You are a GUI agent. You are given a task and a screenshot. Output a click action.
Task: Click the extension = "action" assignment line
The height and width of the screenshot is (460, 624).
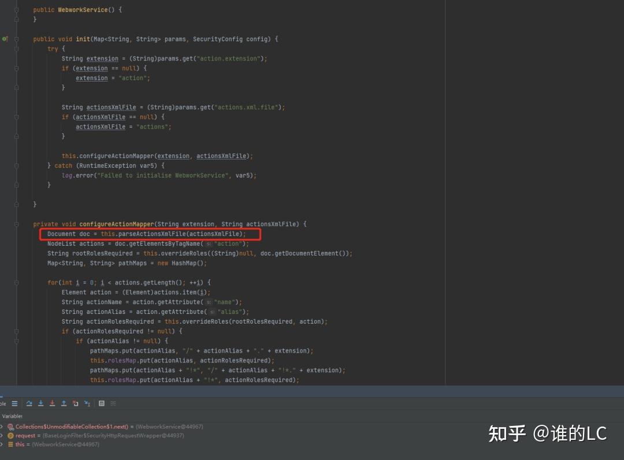[113, 78]
